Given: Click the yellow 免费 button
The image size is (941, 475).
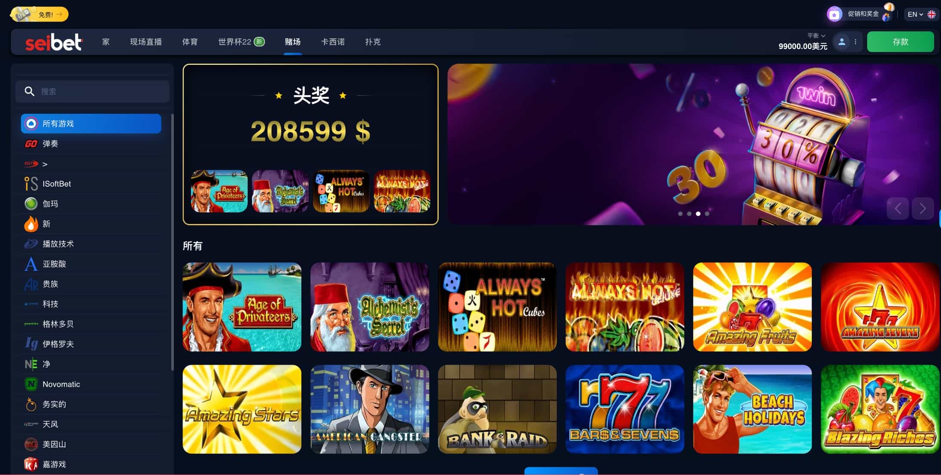Looking at the screenshot, I should 39,14.
